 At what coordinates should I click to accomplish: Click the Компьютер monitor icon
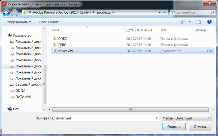[10, 35]
